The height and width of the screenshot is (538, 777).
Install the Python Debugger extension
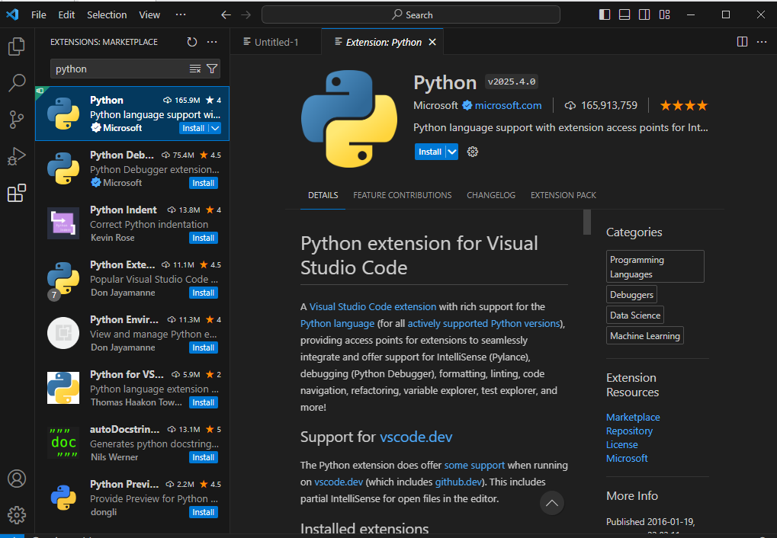(203, 184)
